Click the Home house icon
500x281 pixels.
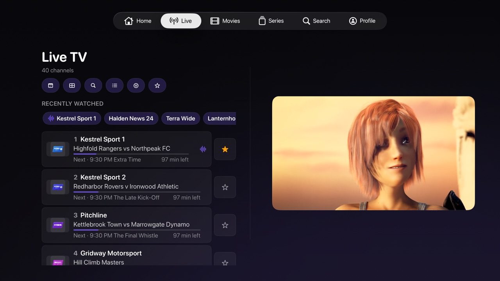(129, 21)
